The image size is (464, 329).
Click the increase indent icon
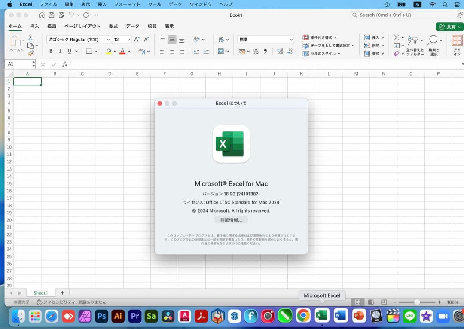tap(205, 51)
